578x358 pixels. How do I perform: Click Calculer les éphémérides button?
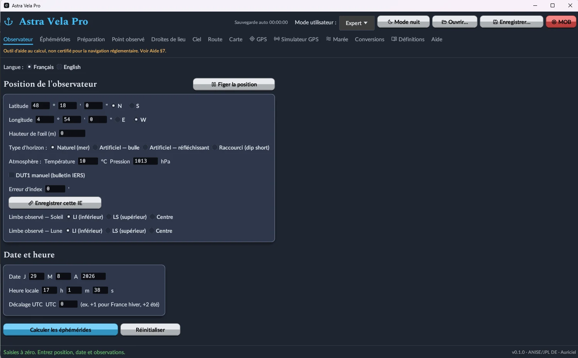click(61, 329)
